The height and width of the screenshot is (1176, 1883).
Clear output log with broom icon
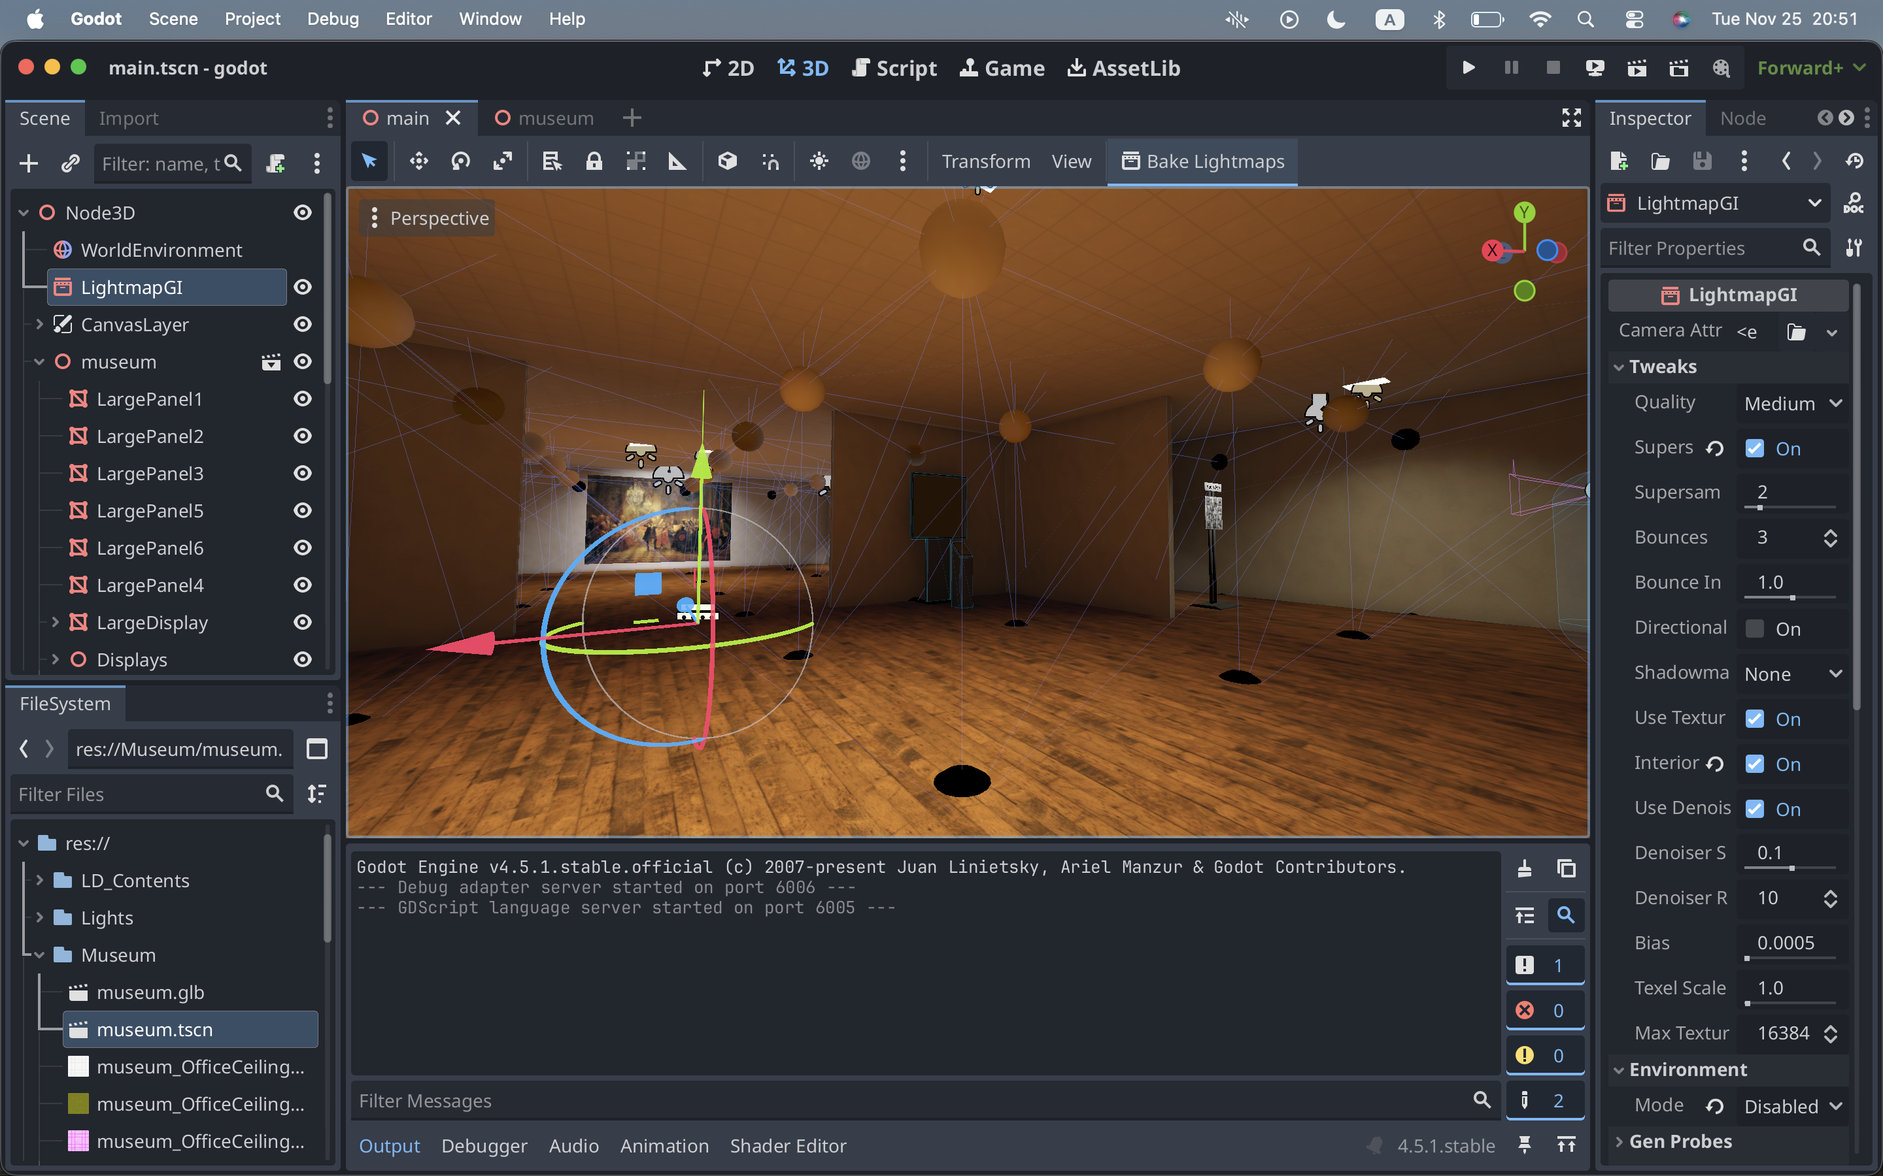click(1524, 868)
